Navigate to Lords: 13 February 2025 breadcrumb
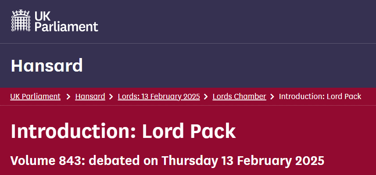The image size is (376, 175). click(x=159, y=96)
